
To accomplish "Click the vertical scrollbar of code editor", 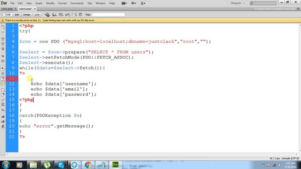I will (300, 88).
